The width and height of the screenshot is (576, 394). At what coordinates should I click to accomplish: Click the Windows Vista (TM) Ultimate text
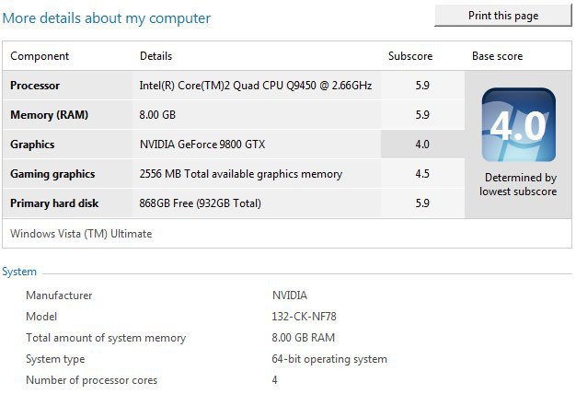pos(81,234)
